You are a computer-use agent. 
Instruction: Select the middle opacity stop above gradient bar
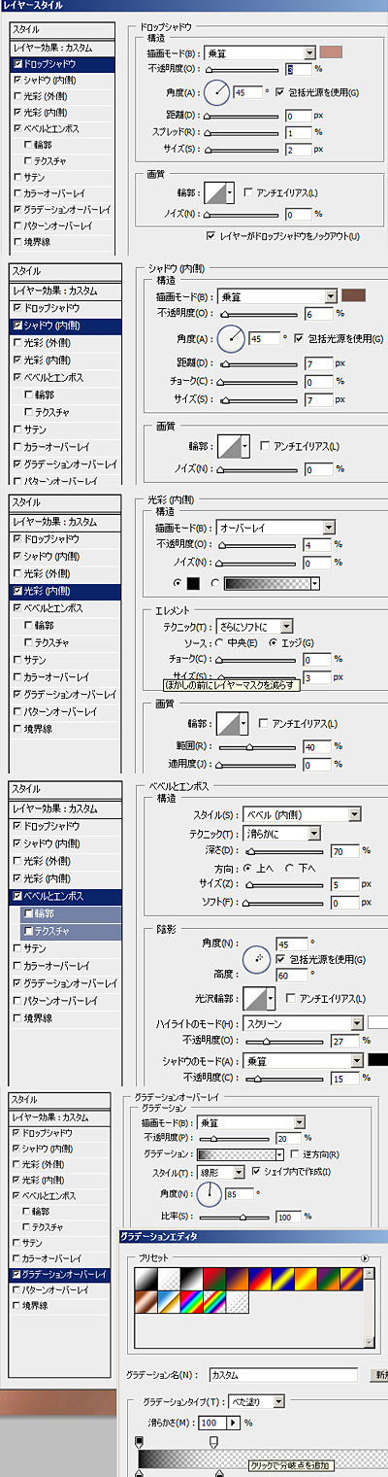215,1444
